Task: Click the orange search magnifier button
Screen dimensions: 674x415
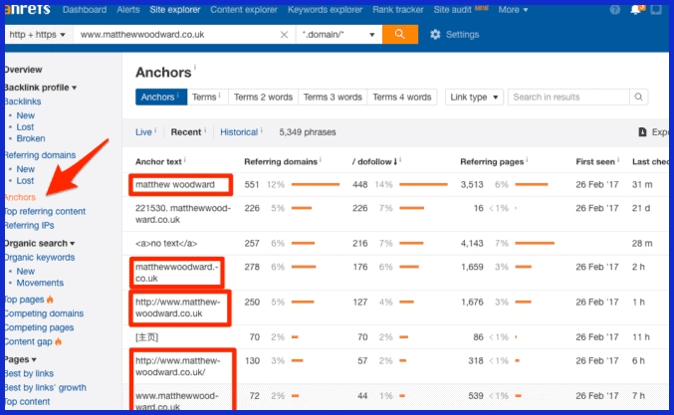Action: pyautogui.click(x=399, y=34)
